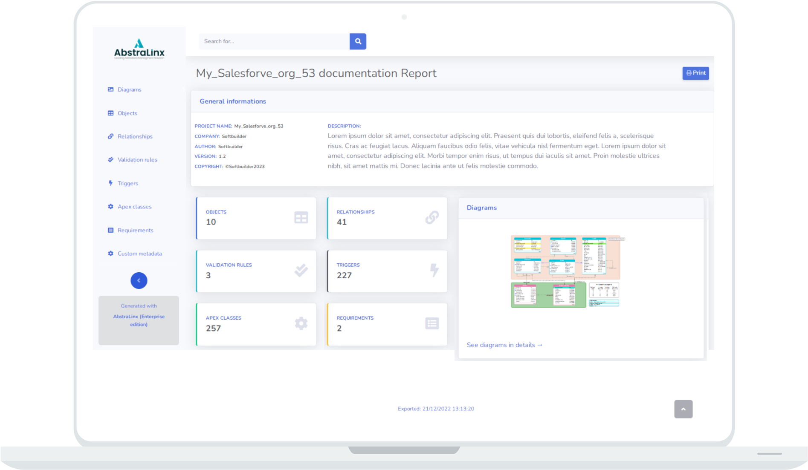The height and width of the screenshot is (470, 808).
Task: Select Apex classes in the sidebar
Action: (135, 207)
